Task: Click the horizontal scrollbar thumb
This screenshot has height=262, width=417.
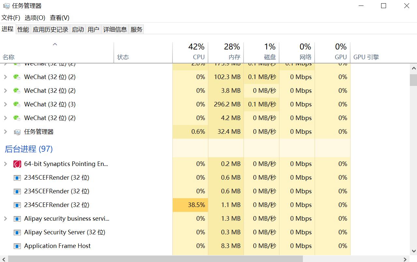Action: (156, 259)
